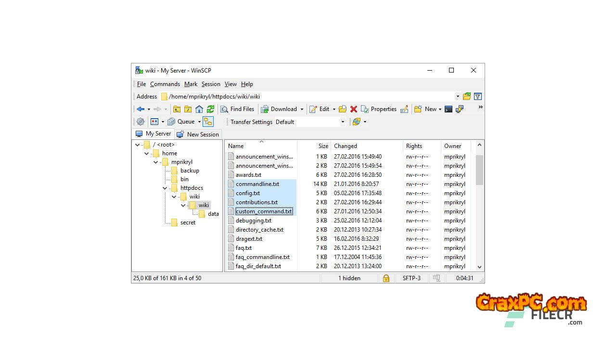This screenshot has width=616, height=346.
Task: Toggle the directory tree panel button
Action: click(x=208, y=122)
